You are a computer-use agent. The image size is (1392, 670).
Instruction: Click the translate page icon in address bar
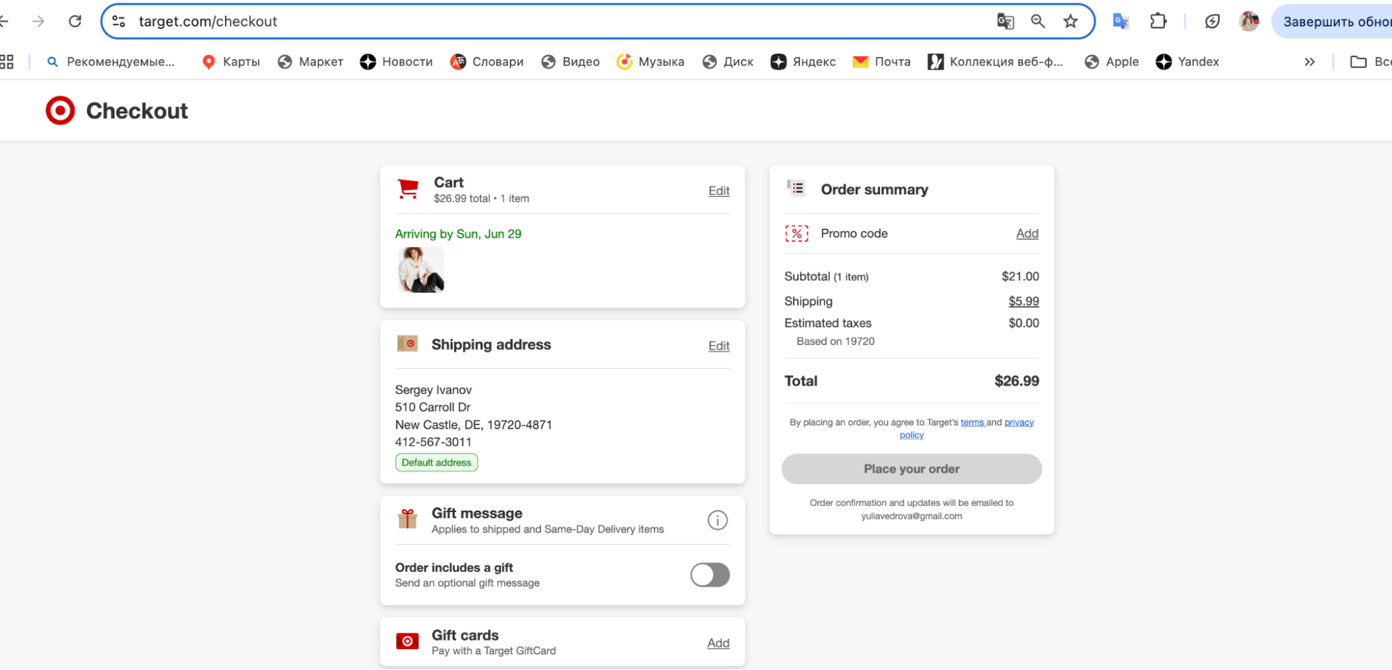tap(1005, 22)
